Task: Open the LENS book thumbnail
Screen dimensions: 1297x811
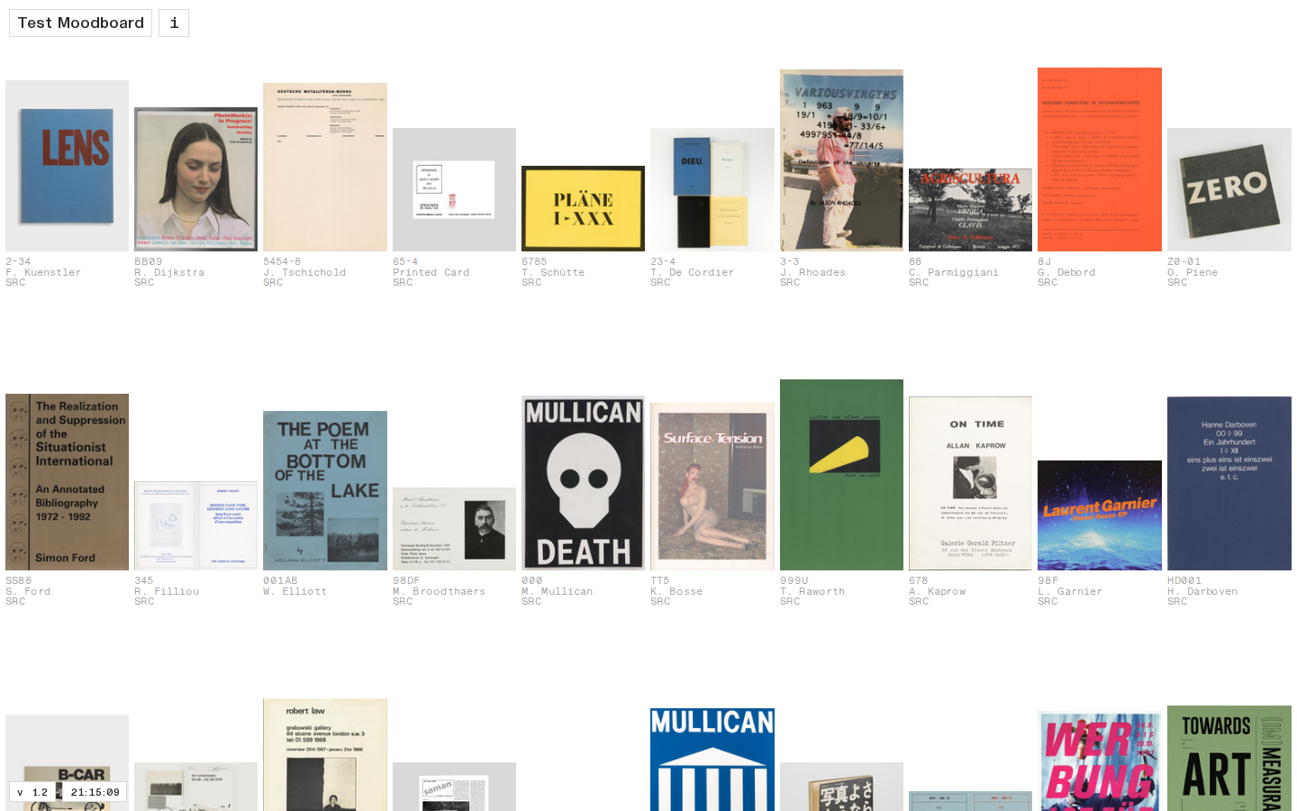Action: pyautogui.click(x=67, y=166)
